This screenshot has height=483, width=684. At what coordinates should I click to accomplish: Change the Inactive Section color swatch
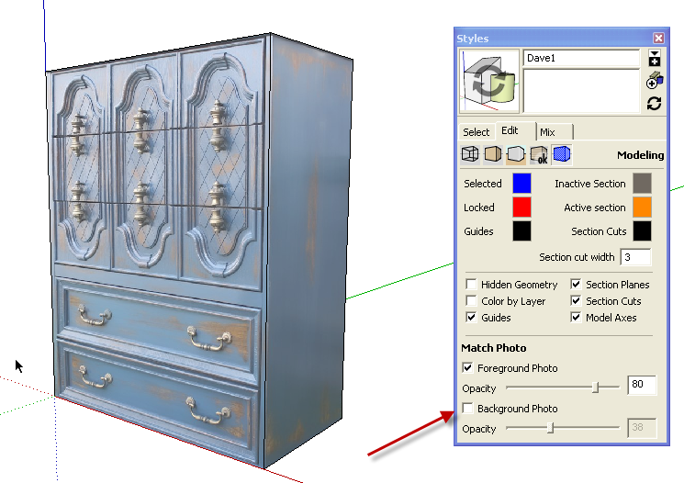[642, 184]
